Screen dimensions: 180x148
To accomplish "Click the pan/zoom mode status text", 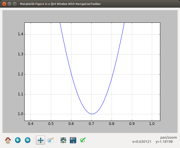I will tap(169, 138).
